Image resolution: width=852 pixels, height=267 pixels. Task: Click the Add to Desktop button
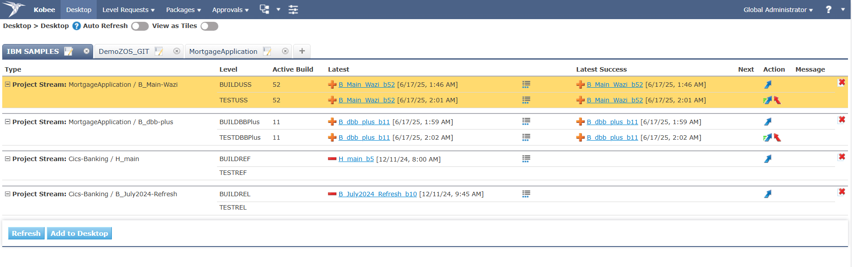(x=79, y=233)
